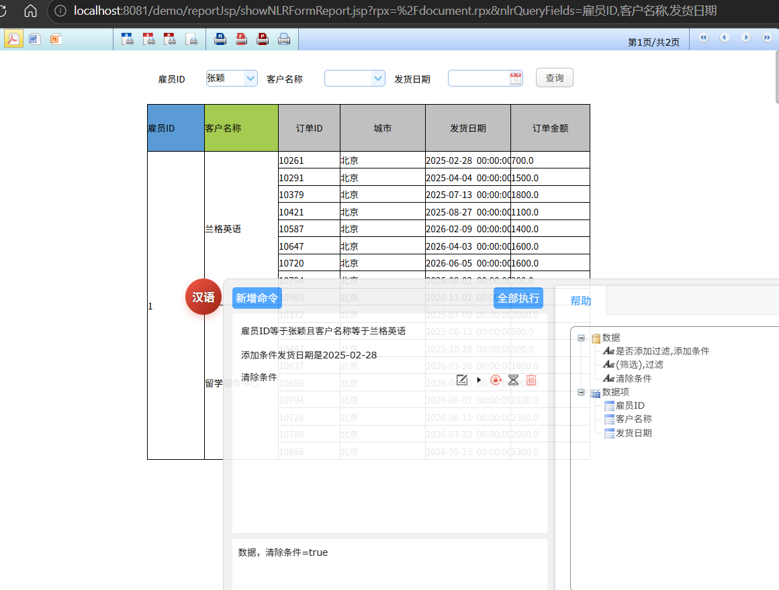Click the edit icon on 清除条件 command

click(x=461, y=380)
